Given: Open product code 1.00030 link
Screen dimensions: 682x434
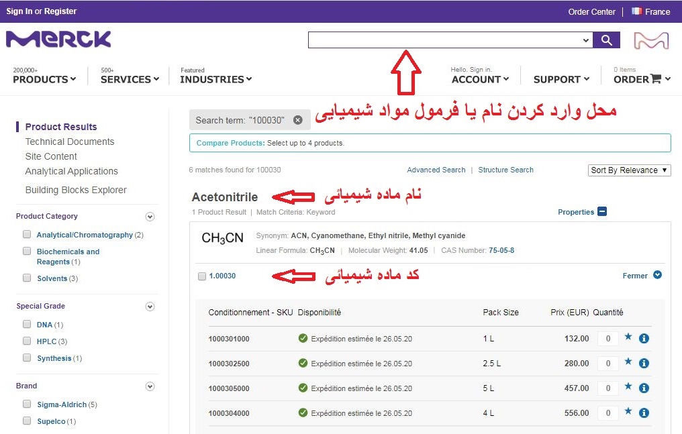Looking at the screenshot, I should 222,276.
